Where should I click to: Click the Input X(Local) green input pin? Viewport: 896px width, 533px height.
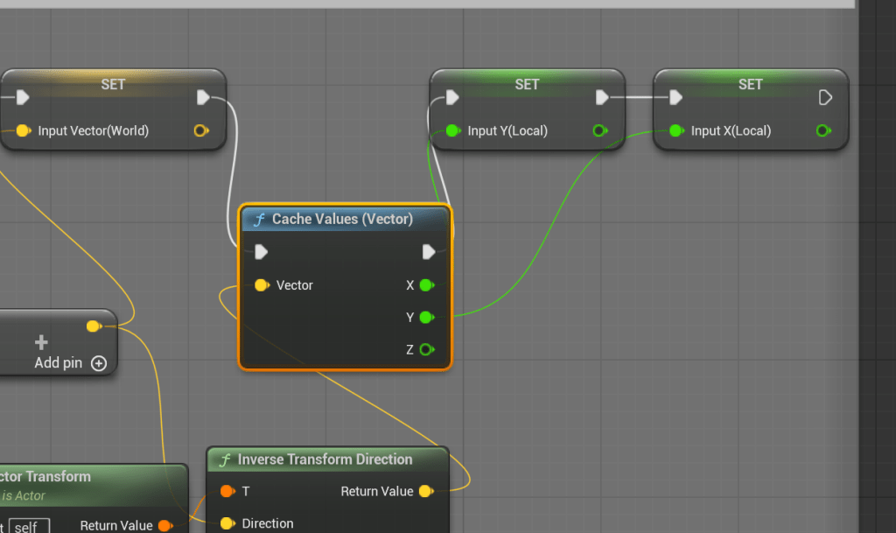(x=675, y=130)
